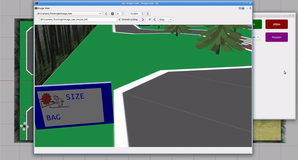
Task: Click the 0° rotation label
Action: 150,19
